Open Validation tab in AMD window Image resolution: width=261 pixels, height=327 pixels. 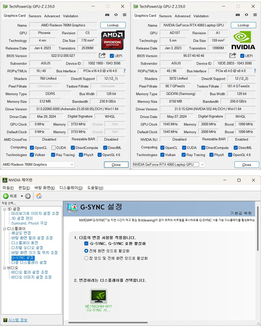coord(70,16)
